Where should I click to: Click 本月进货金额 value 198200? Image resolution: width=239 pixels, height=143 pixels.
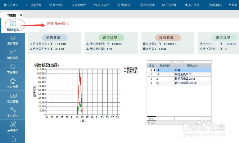click(x=117, y=44)
